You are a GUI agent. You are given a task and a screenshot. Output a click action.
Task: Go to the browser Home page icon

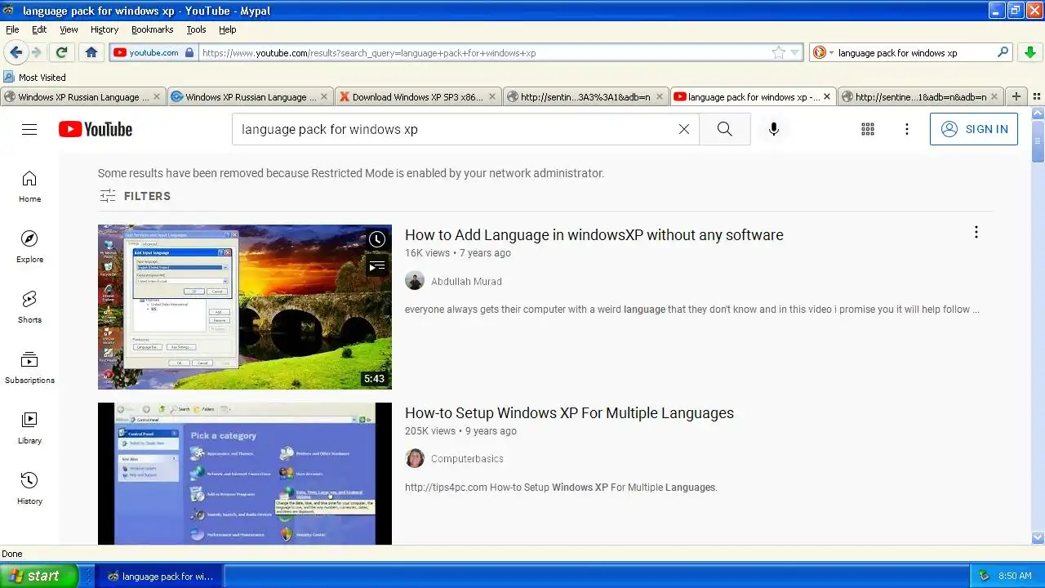[91, 52]
